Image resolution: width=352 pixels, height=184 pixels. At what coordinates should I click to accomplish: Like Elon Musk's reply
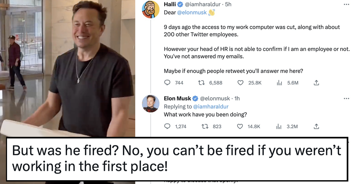coord(240,126)
